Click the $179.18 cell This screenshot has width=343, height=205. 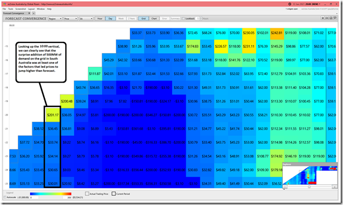click(277, 170)
